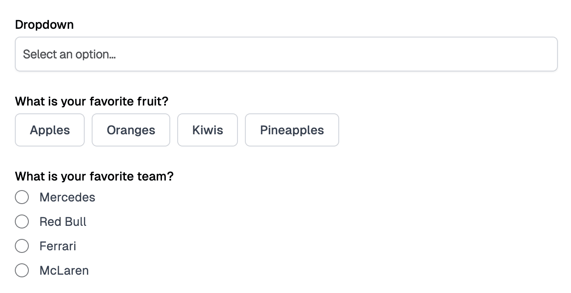The width and height of the screenshot is (571, 293).
Task: Select the Kiwis option
Action: 207,129
